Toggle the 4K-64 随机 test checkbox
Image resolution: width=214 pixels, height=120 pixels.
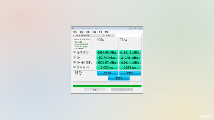click(x=75, y=62)
